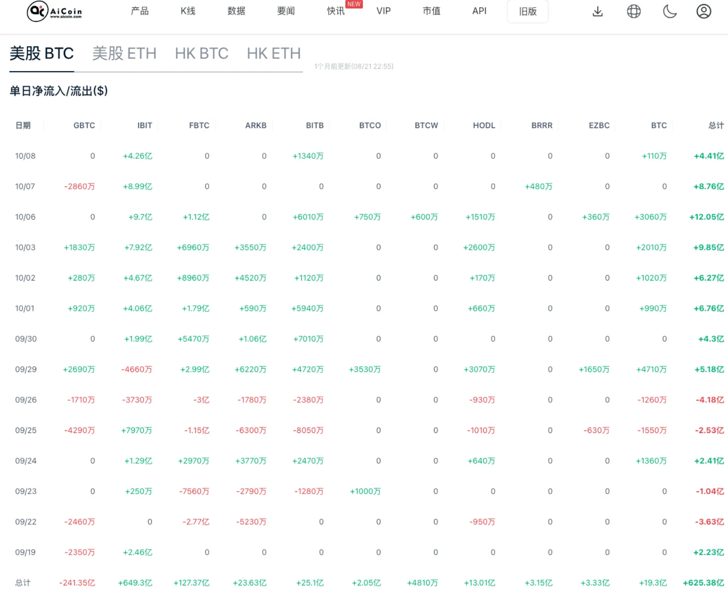Open the K线 menu item
728x607 pixels.
tap(188, 11)
